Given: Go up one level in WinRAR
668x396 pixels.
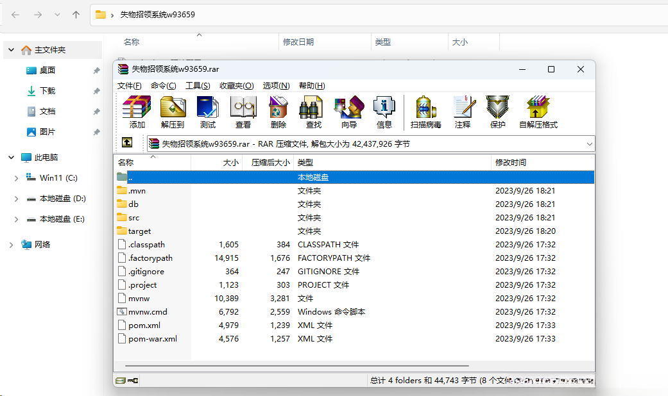Looking at the screenshot, I should click(x=127, y=142).
